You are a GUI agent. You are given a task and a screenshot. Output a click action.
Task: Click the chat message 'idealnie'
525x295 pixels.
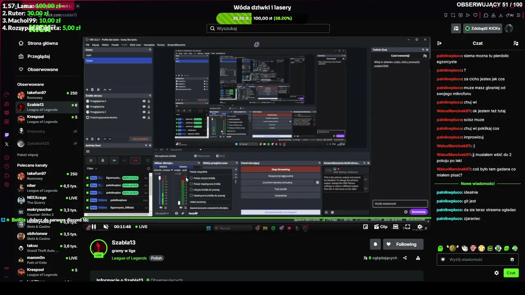click(471, 192)
